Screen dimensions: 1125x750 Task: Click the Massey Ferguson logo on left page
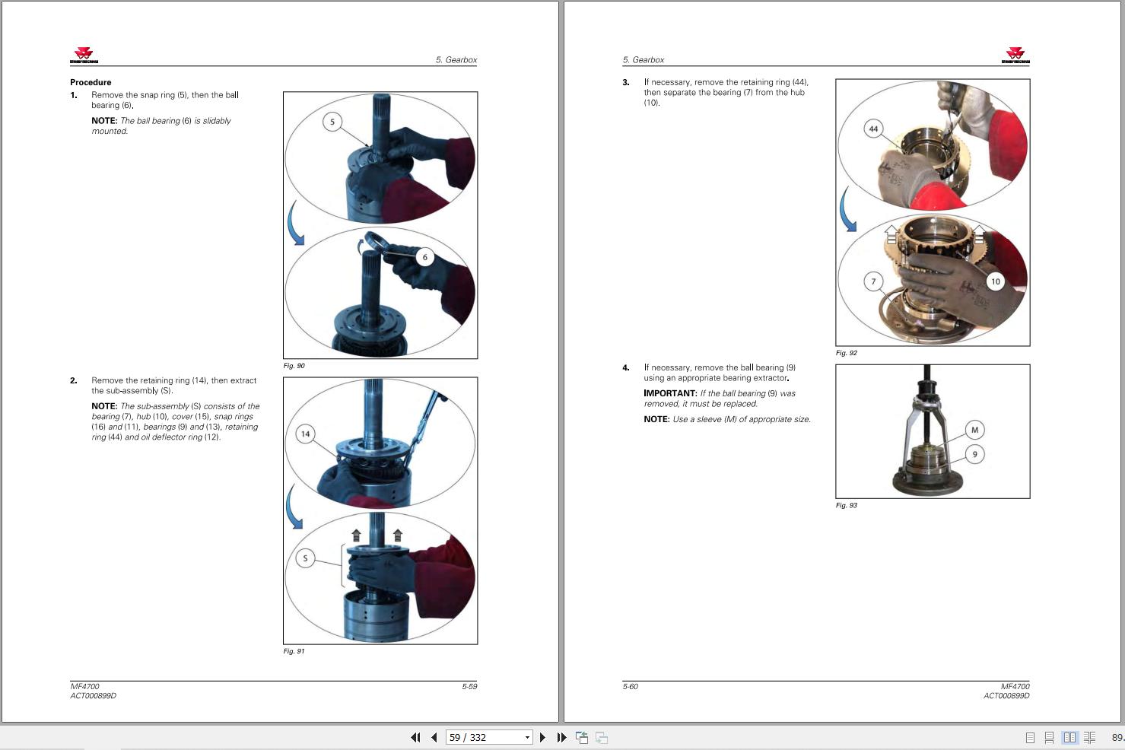coord(84,56)
